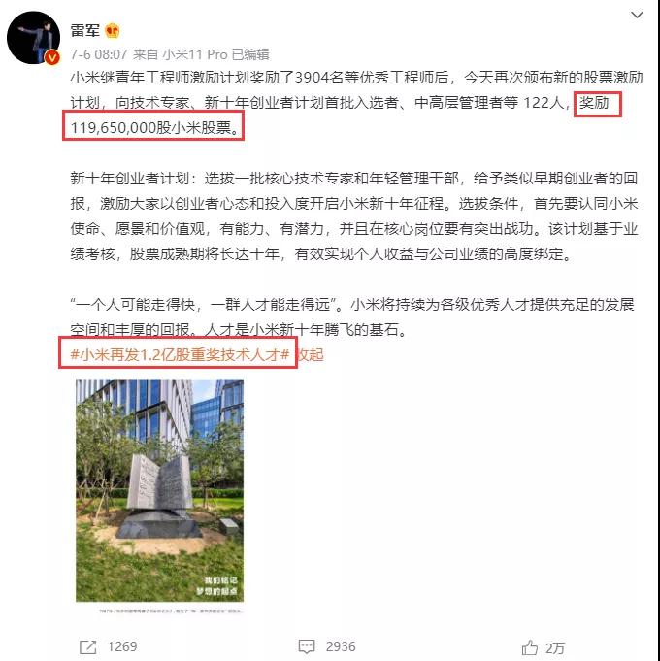Click the 新十年创业者计划 paragraph
Image resolution: width=660 pixels, height=661 pixels.
[x=354, y=216]
